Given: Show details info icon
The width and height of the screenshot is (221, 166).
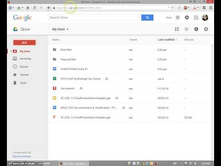Looking at the screenshot, I should (x=196, y=29).
